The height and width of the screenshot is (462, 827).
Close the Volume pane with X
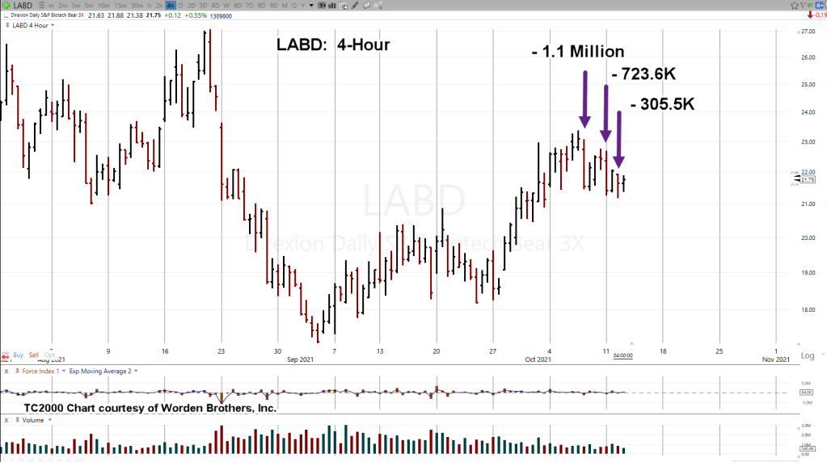click(6, 420)
